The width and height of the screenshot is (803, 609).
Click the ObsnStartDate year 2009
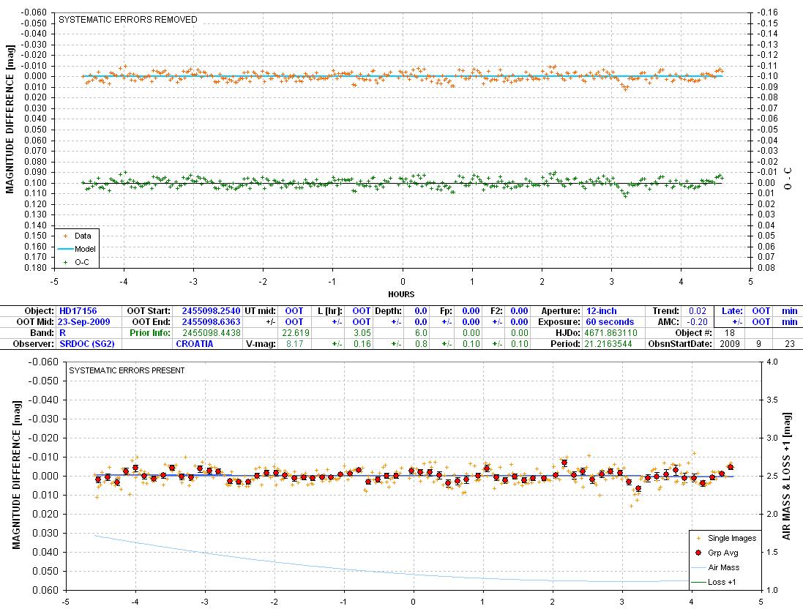pos(729,344)
